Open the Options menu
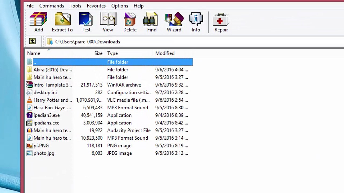Screen dimensions: 344x193 coord(120,6)
